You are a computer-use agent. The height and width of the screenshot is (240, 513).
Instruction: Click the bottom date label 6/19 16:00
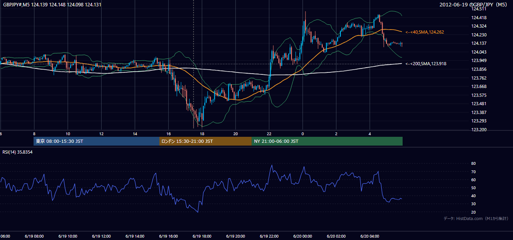click(168, 236)
